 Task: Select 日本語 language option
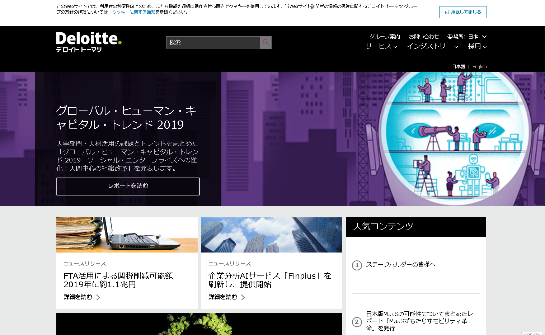(458, 67)
